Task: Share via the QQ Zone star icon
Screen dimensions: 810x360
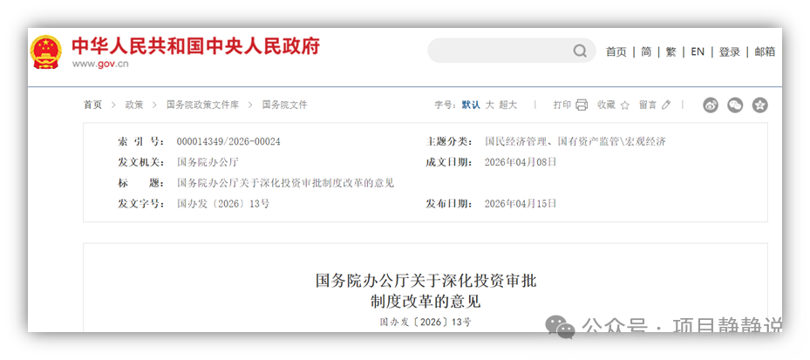Action: pos(760,105)
